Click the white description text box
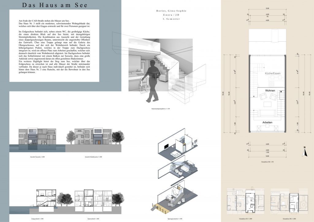 pyautogui.click(x=55, y=45)
